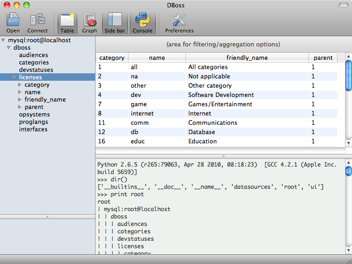Click the table vertical scrollbar thumb
This screenshot has height=264, width=352.
pyautogui.click(x=349, y=76)
